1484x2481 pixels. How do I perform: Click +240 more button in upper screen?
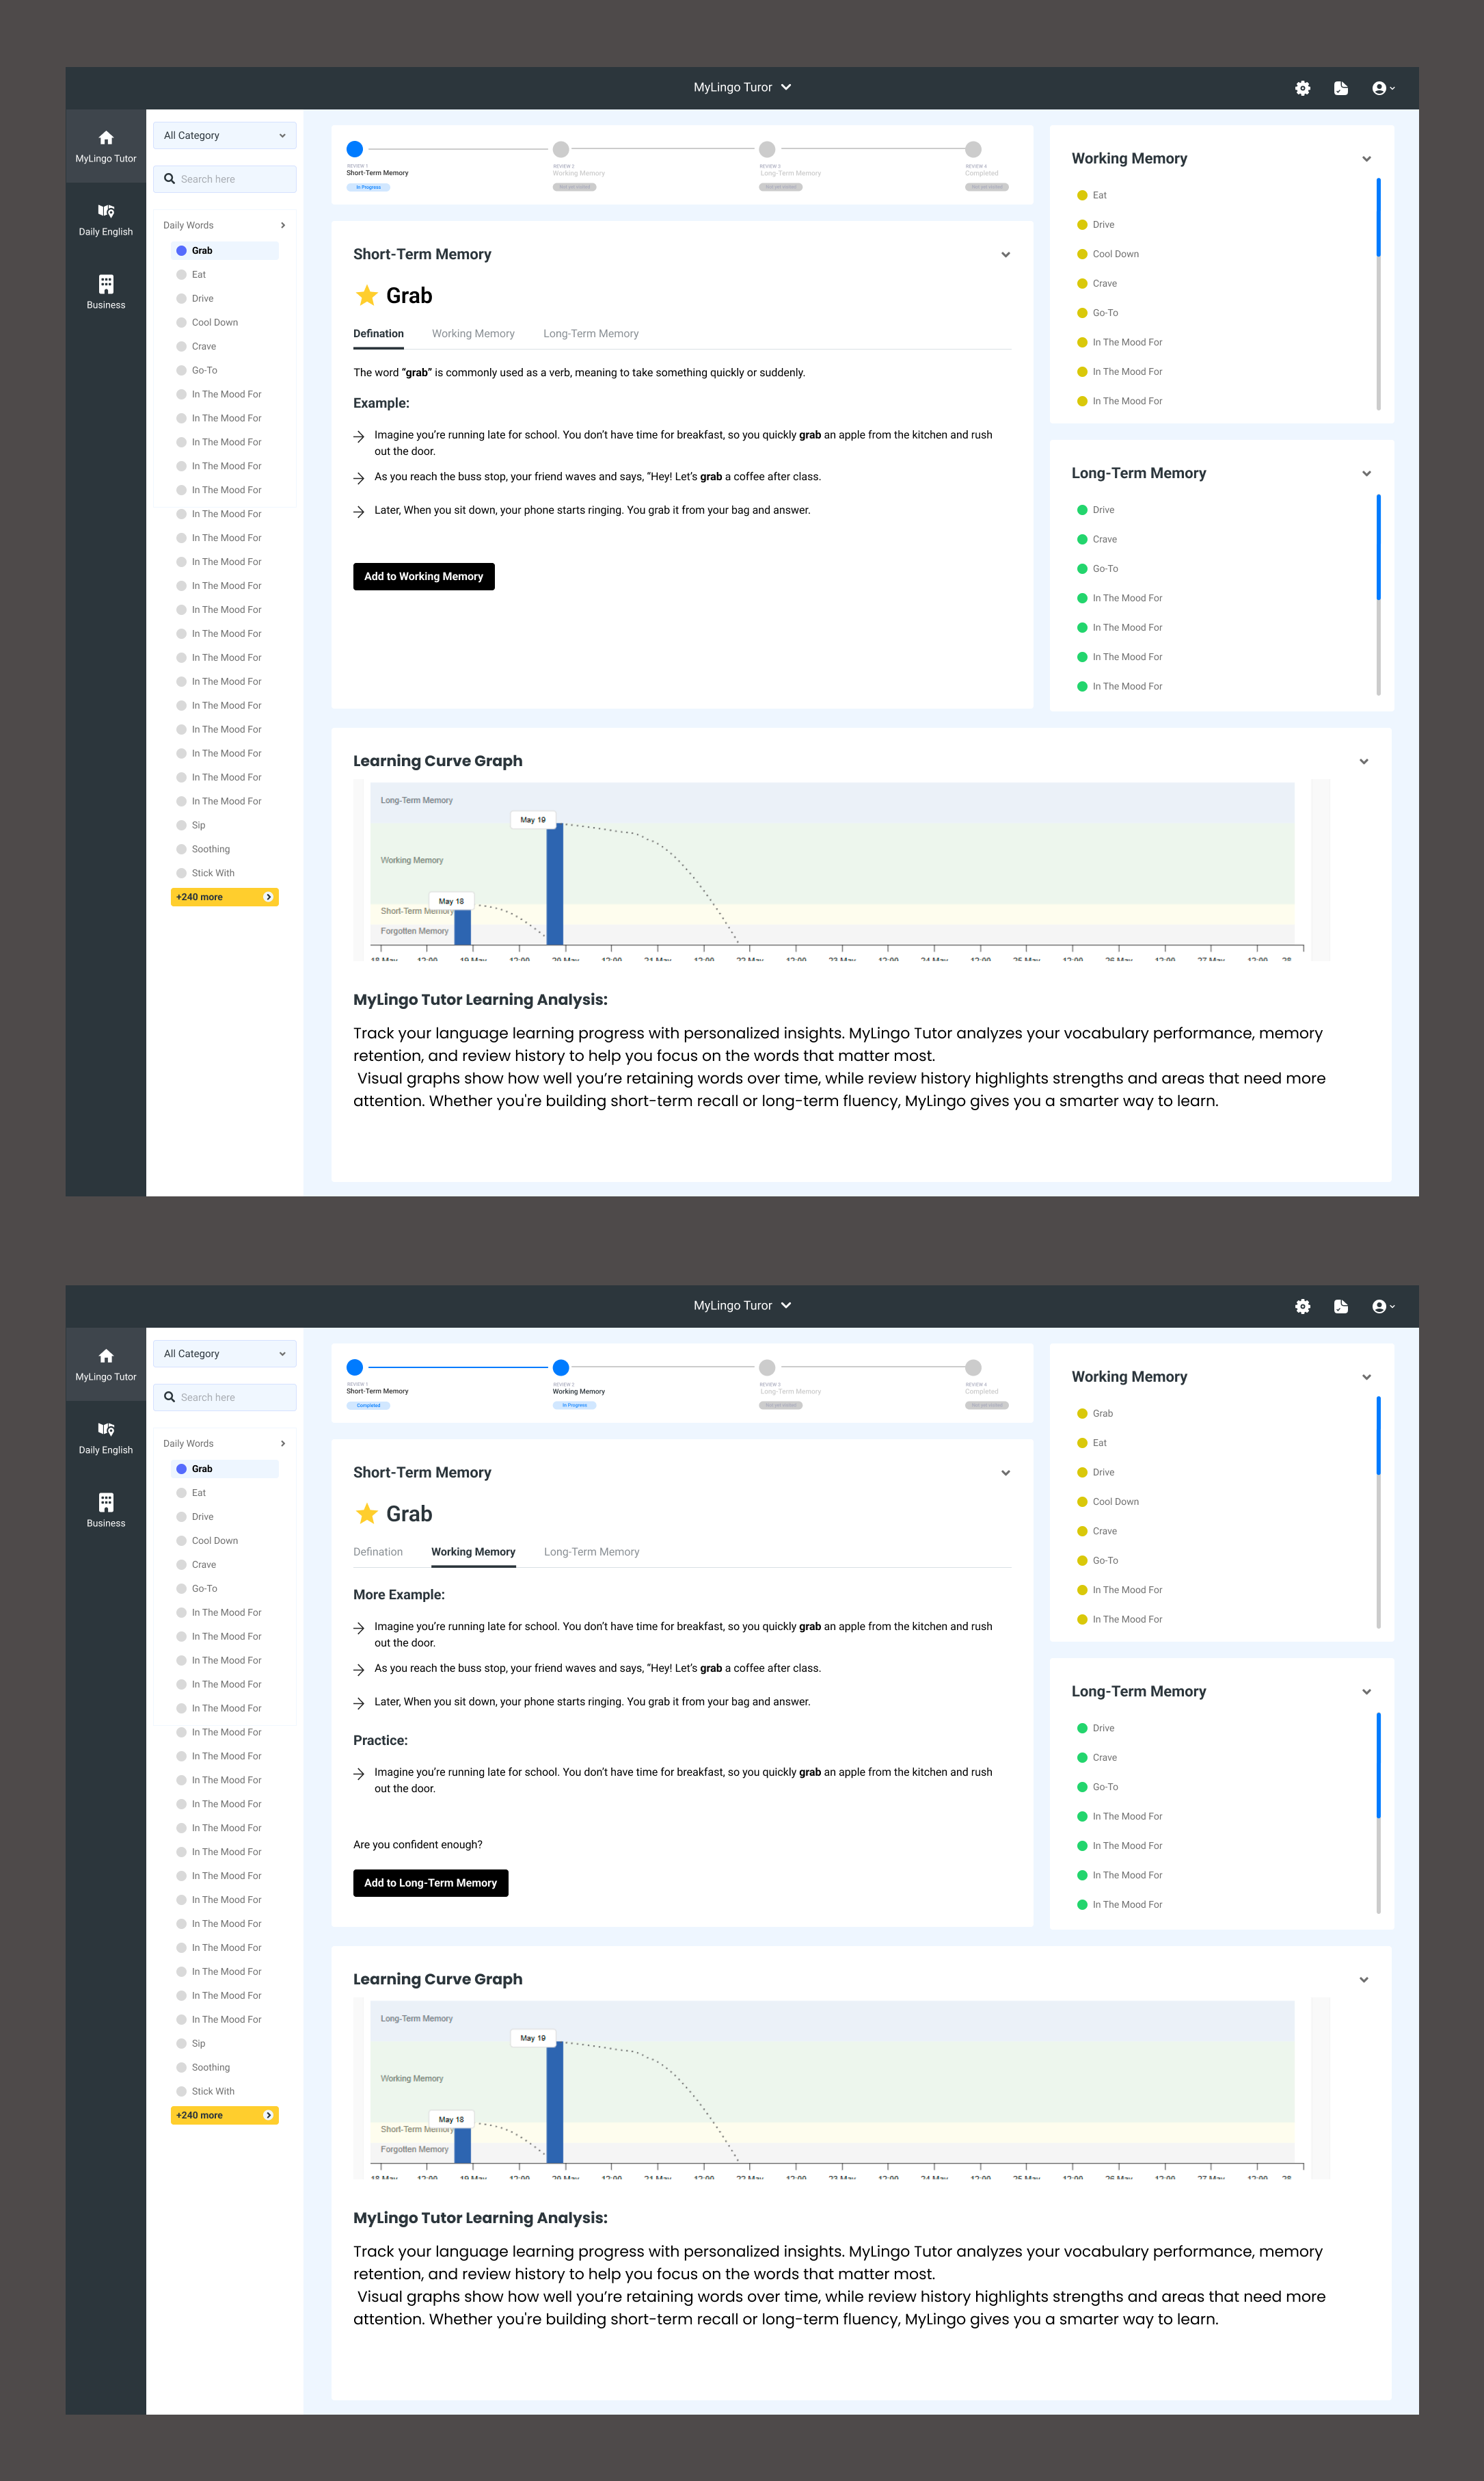click(225, 897)
